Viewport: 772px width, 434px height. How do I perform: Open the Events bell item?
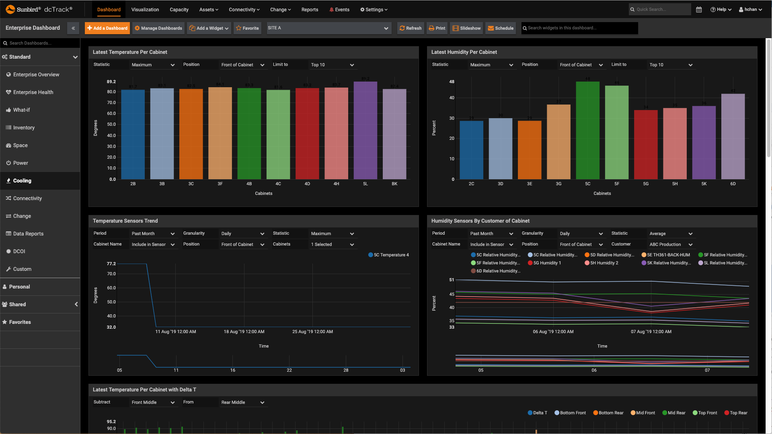pyautogui.click(x=339, y=10)
